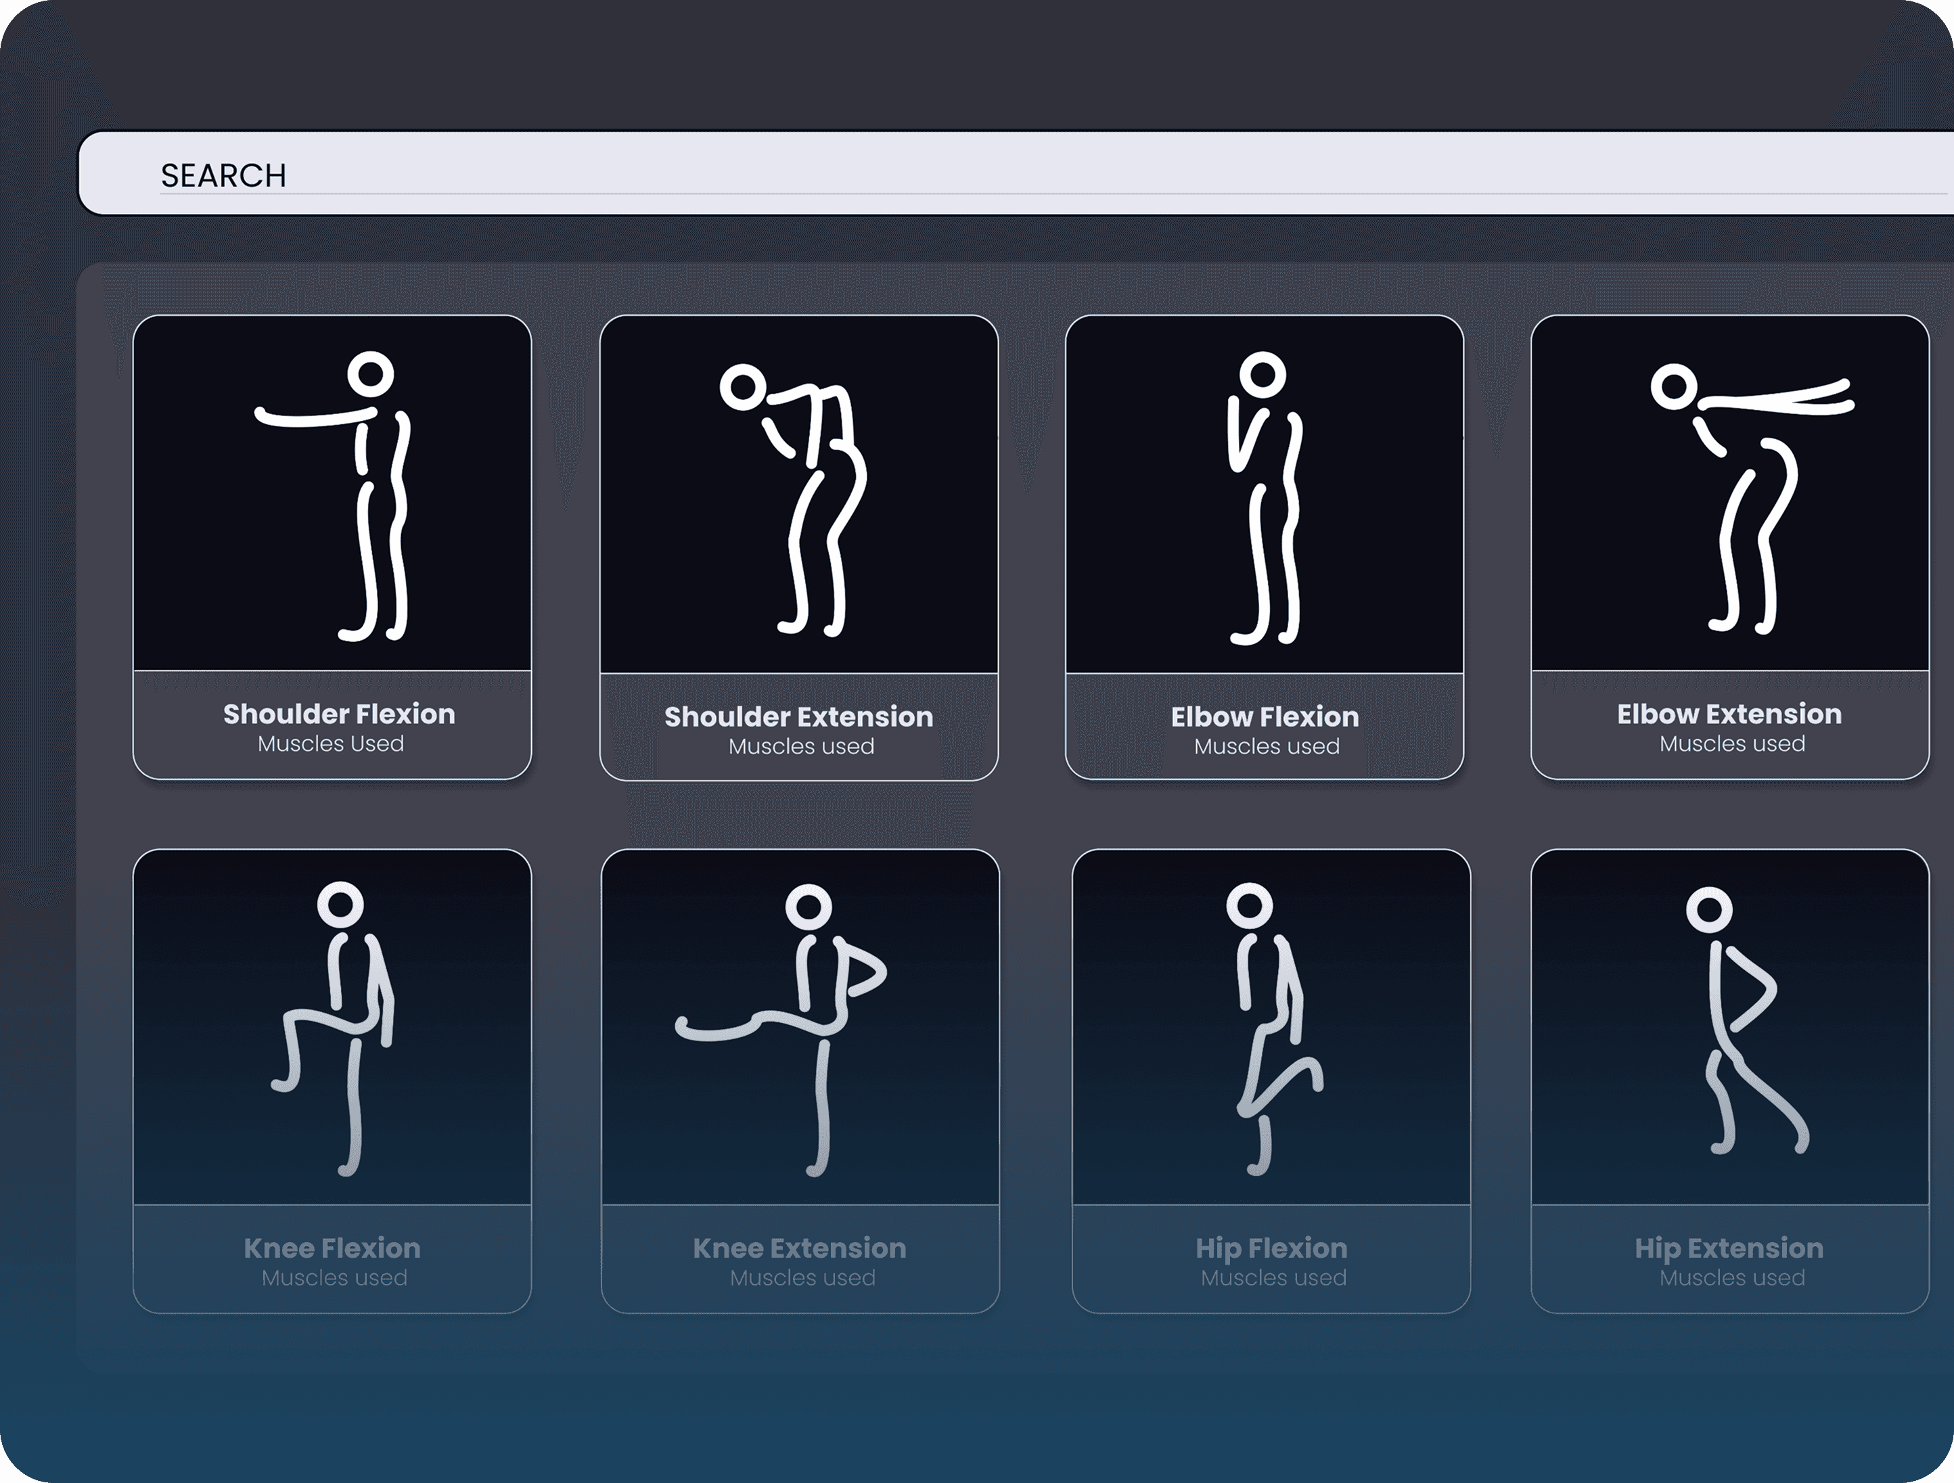
Task: Open Muscles used under Elbow Flexion
Action: [x=1267, y=746]
